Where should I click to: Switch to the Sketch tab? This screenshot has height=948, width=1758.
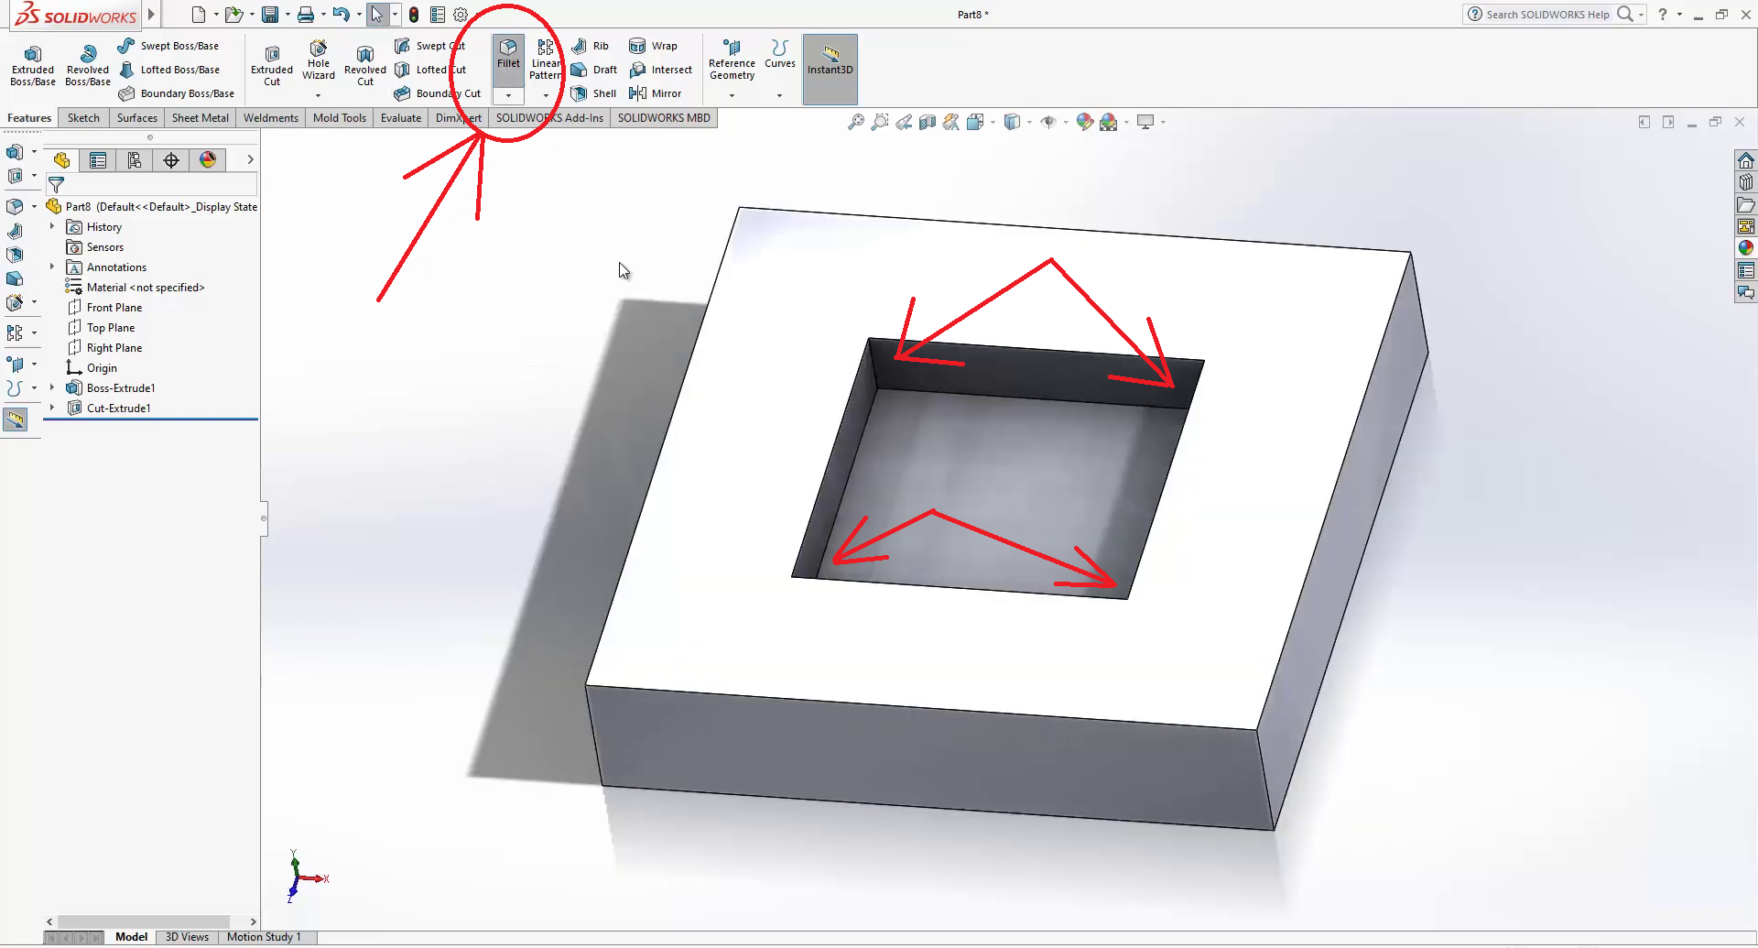[83, 118]
